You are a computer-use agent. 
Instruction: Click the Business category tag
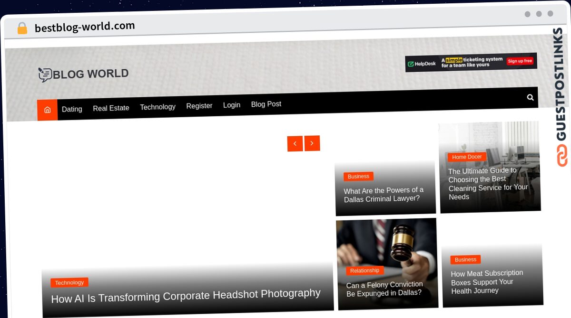[358, 176]
